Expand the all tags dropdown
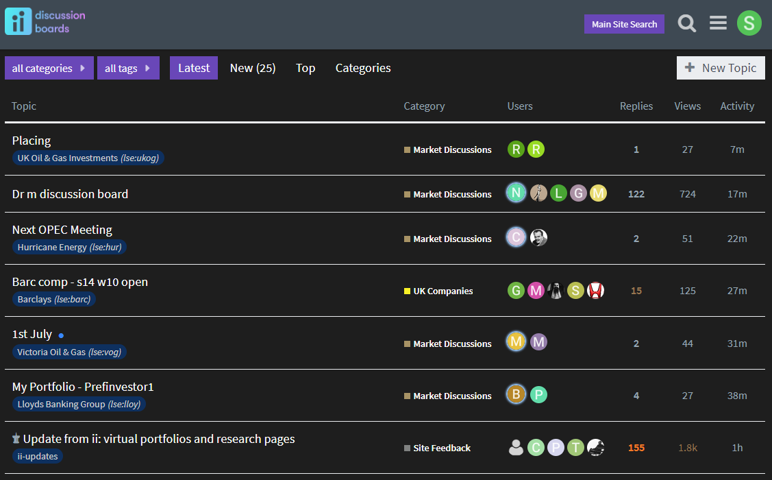Image resolution: width=772 pixels, height=480 pixels. (x=128, y=68)
